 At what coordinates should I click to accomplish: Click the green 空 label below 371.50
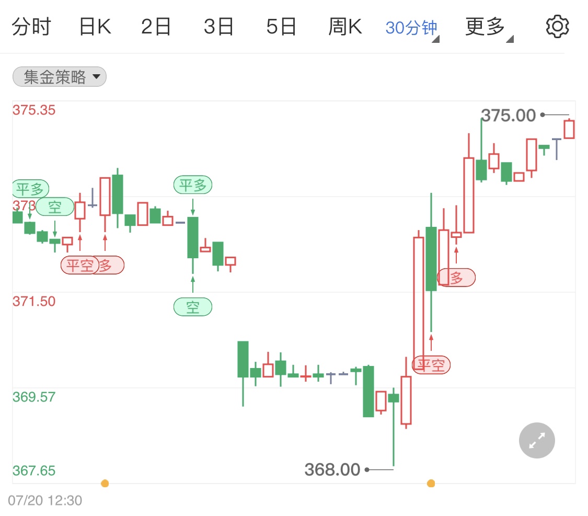[x=193, y=307]
